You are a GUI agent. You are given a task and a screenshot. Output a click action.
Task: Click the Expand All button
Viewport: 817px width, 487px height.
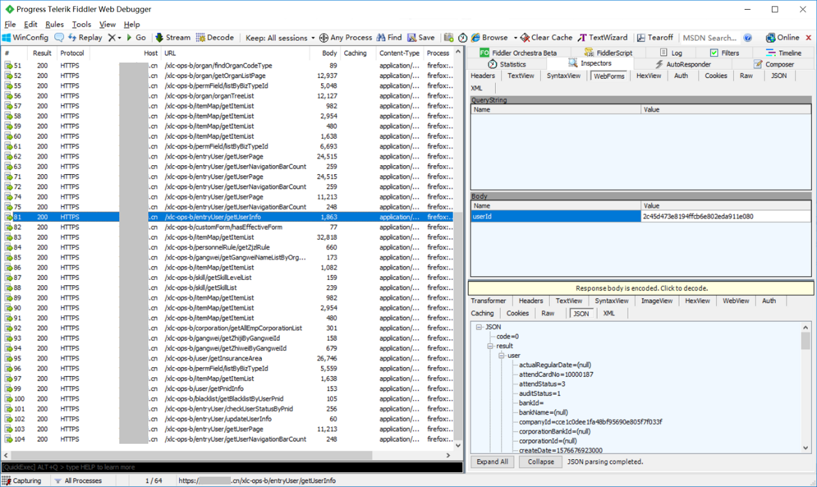point(493,462)
